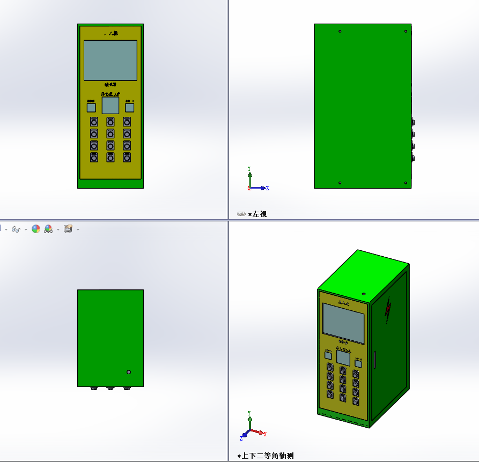Click the linked-view chain icon beside 左视
479x462 pixels.
tap(241, 214)
